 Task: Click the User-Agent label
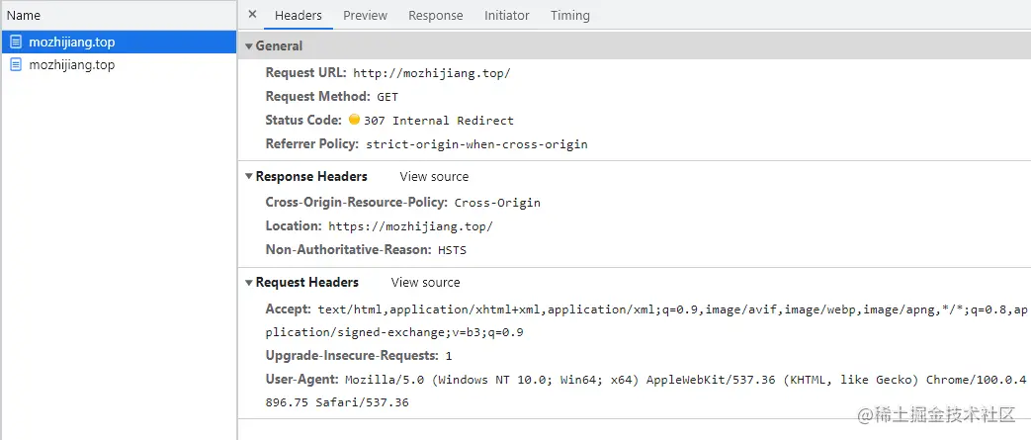[302, 379]
